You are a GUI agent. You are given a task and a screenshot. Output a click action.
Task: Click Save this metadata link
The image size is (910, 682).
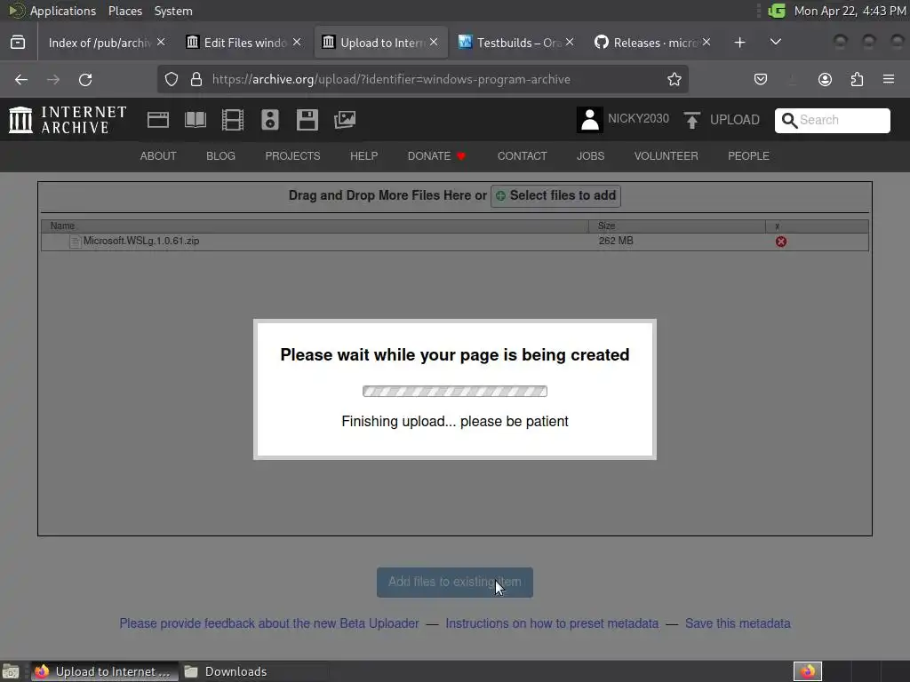[738, 623]
